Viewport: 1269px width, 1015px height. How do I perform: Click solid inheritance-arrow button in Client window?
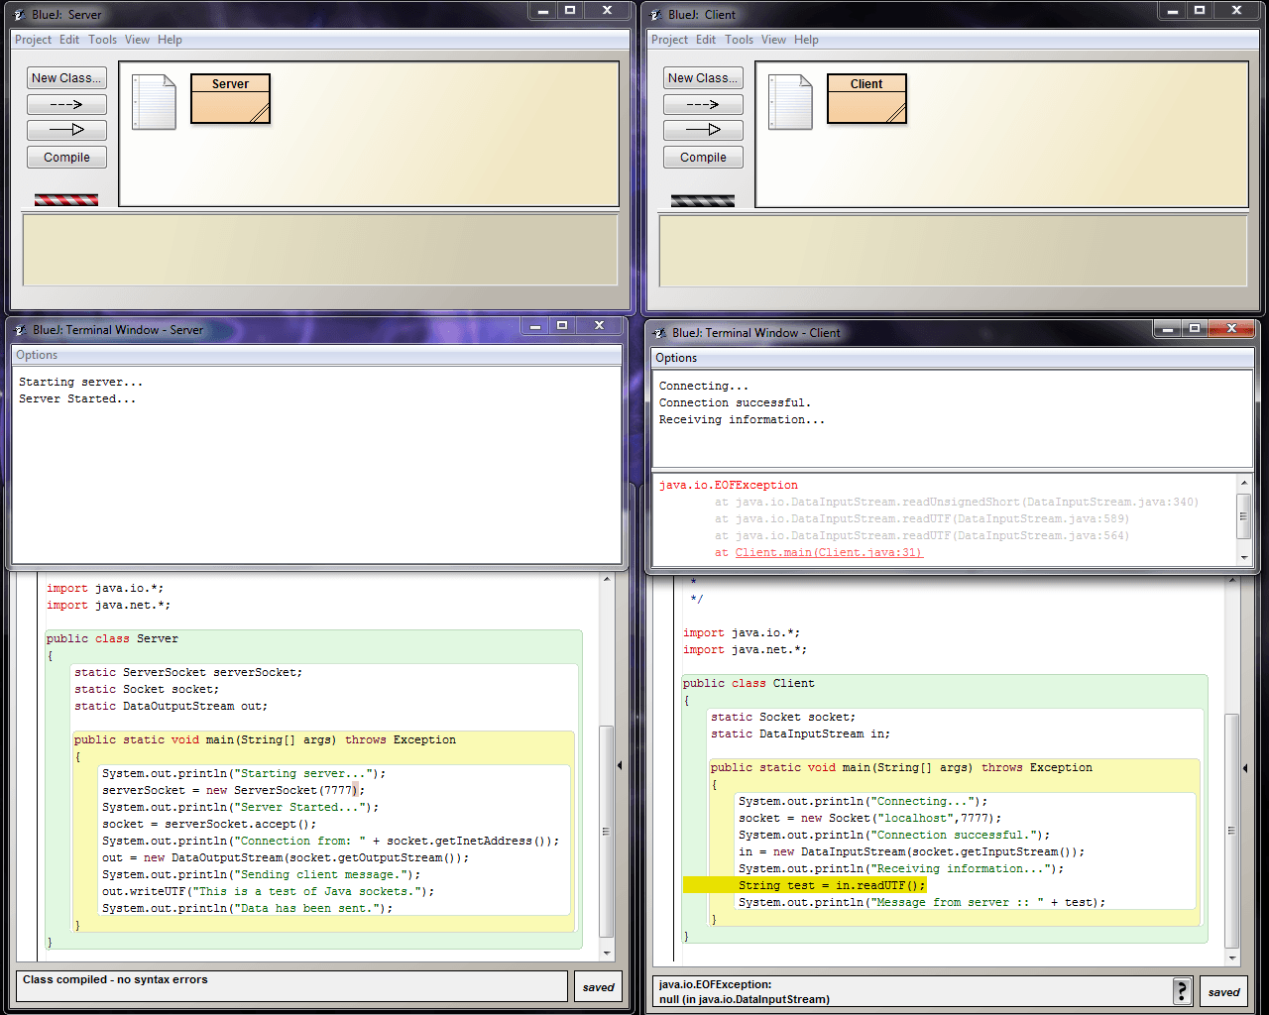703,130
